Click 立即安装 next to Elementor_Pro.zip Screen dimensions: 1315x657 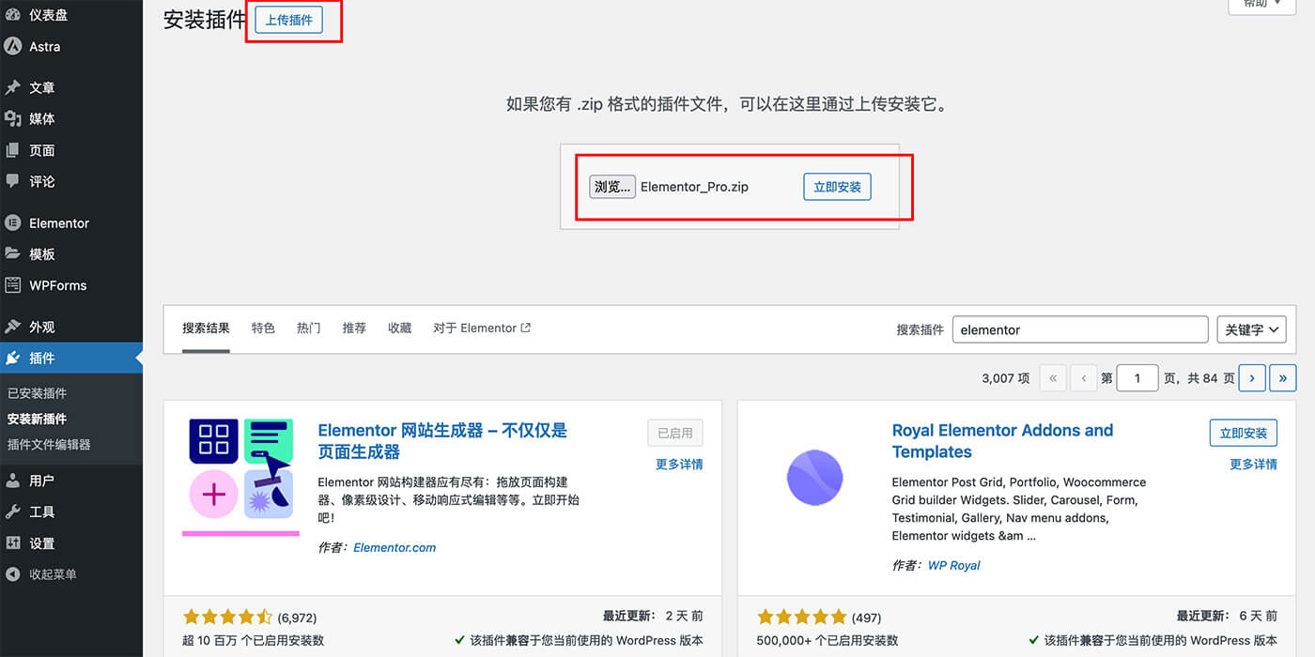pyautogui.click(x=837, y=187)
